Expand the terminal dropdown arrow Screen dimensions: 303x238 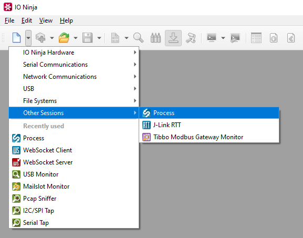pyautogui.click(x=223, y=38)
